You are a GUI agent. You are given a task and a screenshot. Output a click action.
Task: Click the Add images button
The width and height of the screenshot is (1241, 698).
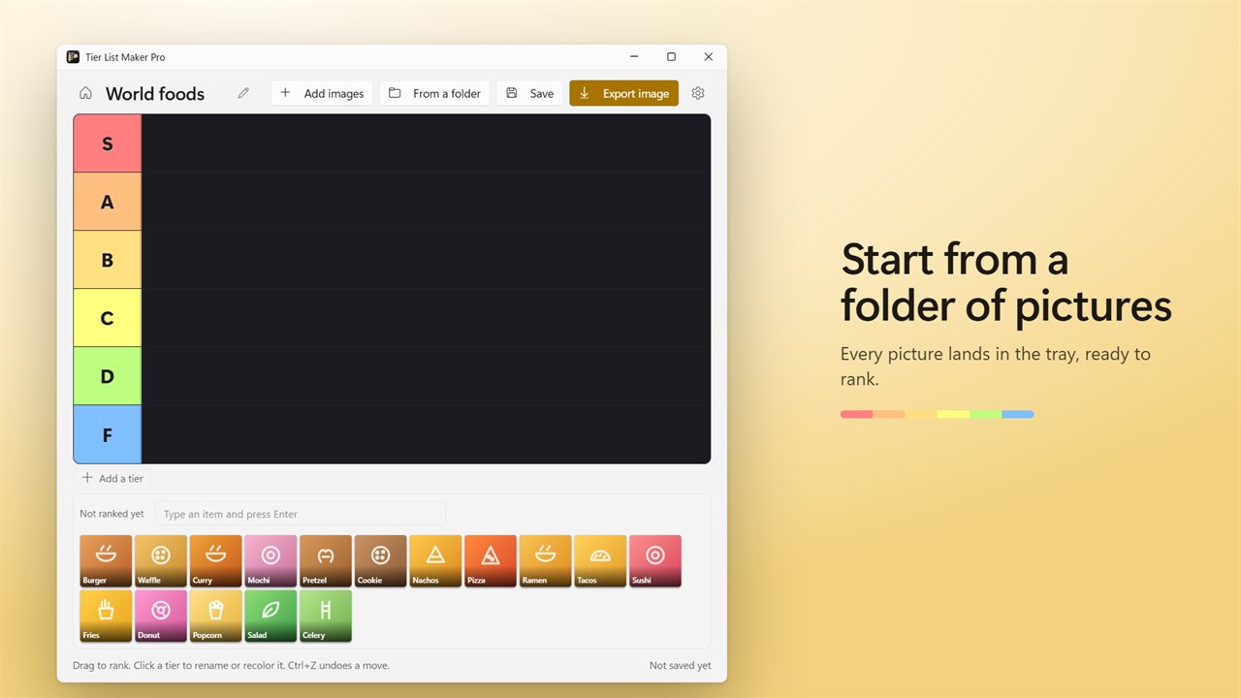coord(322,93)
